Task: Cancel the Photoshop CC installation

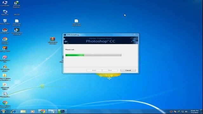Action: click(128, 70)
